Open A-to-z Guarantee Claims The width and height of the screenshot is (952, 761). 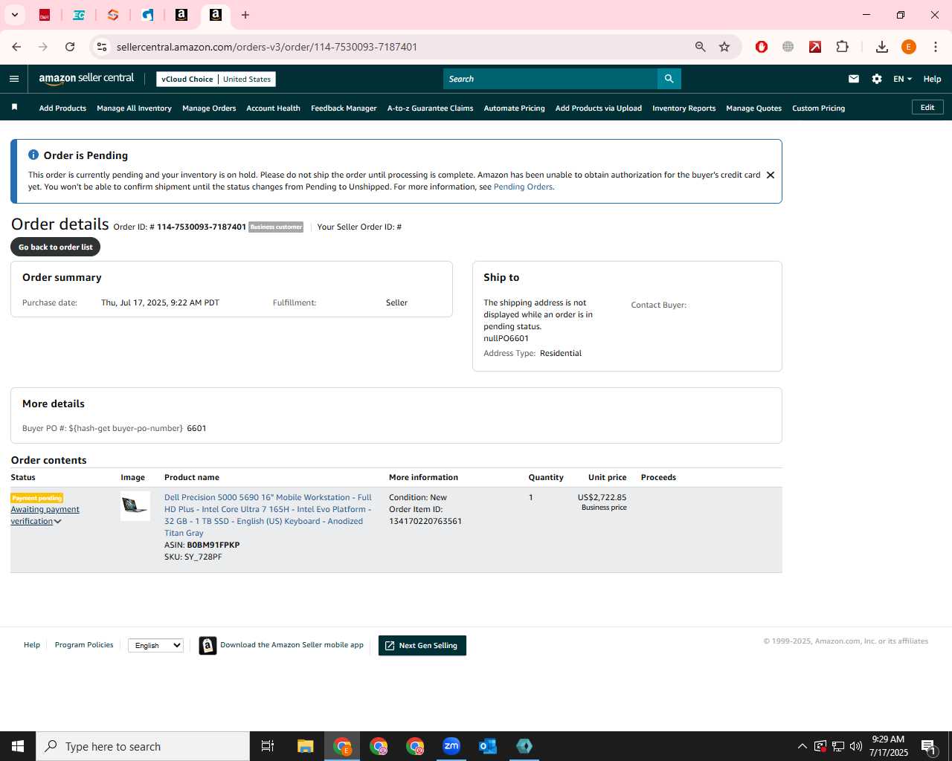[430, 109]
